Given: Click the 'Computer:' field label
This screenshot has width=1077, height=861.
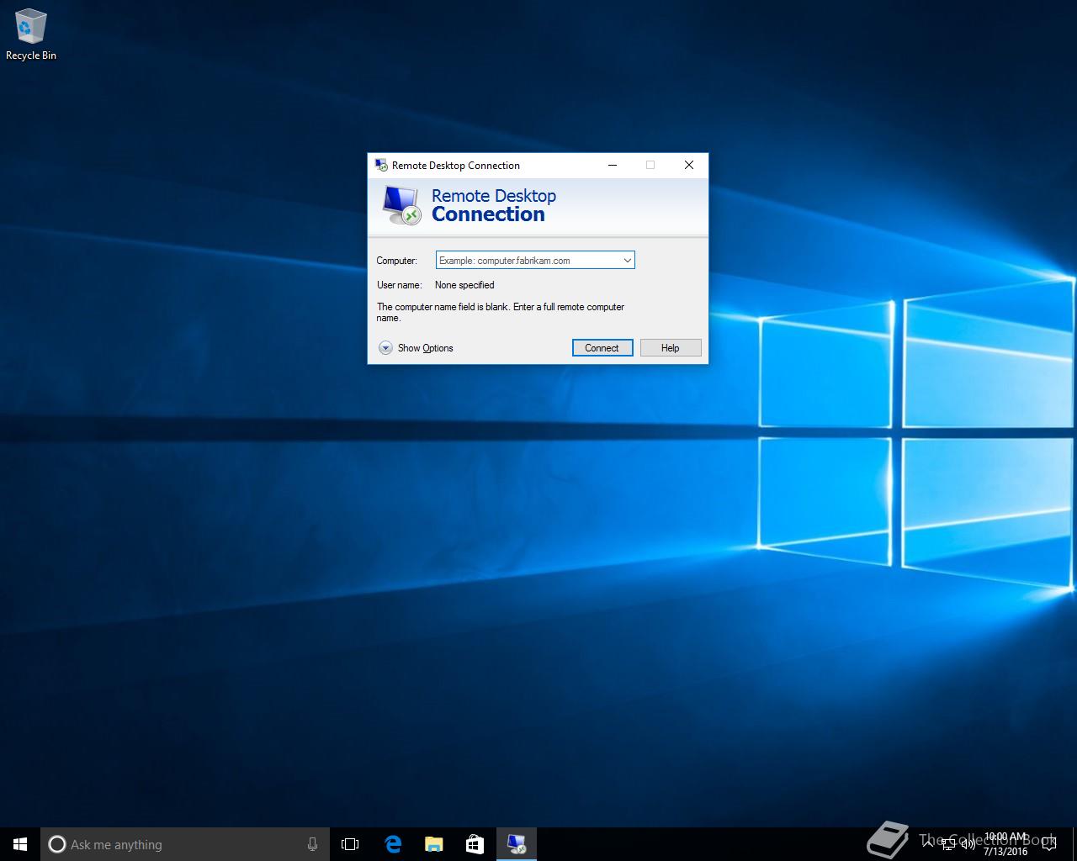Looking at the screenshot, I should (x=396, y=261).
